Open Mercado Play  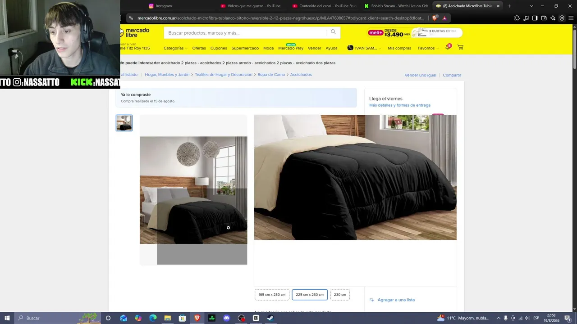pos(291,48)
